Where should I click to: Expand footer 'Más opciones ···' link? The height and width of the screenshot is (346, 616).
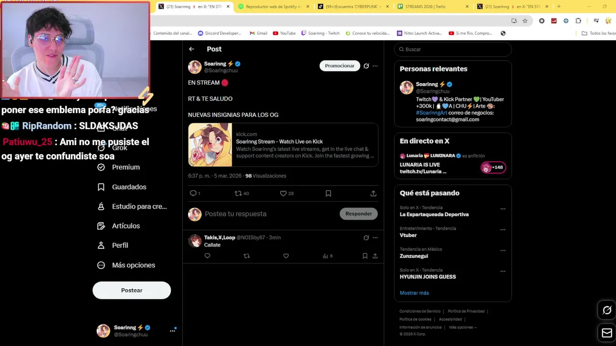coord(463,327)
